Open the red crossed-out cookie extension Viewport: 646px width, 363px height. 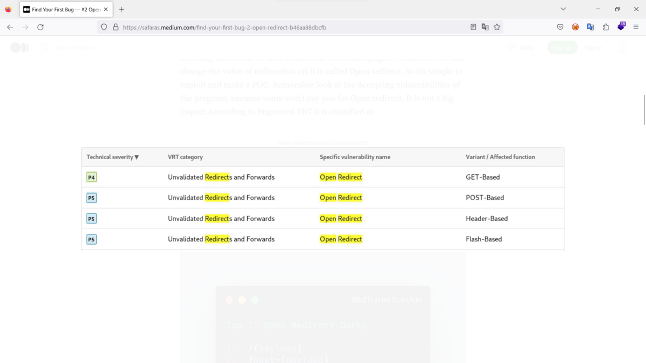click(575, 27)
